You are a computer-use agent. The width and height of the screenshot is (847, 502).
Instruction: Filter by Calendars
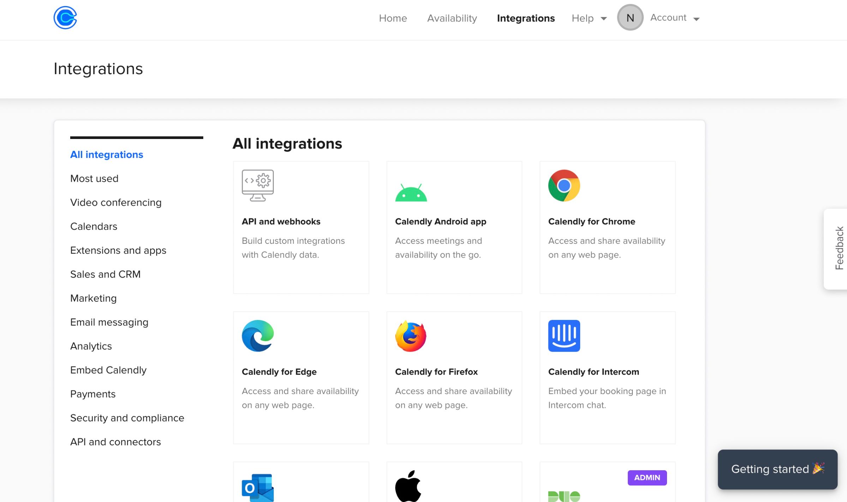pos(94,226)
